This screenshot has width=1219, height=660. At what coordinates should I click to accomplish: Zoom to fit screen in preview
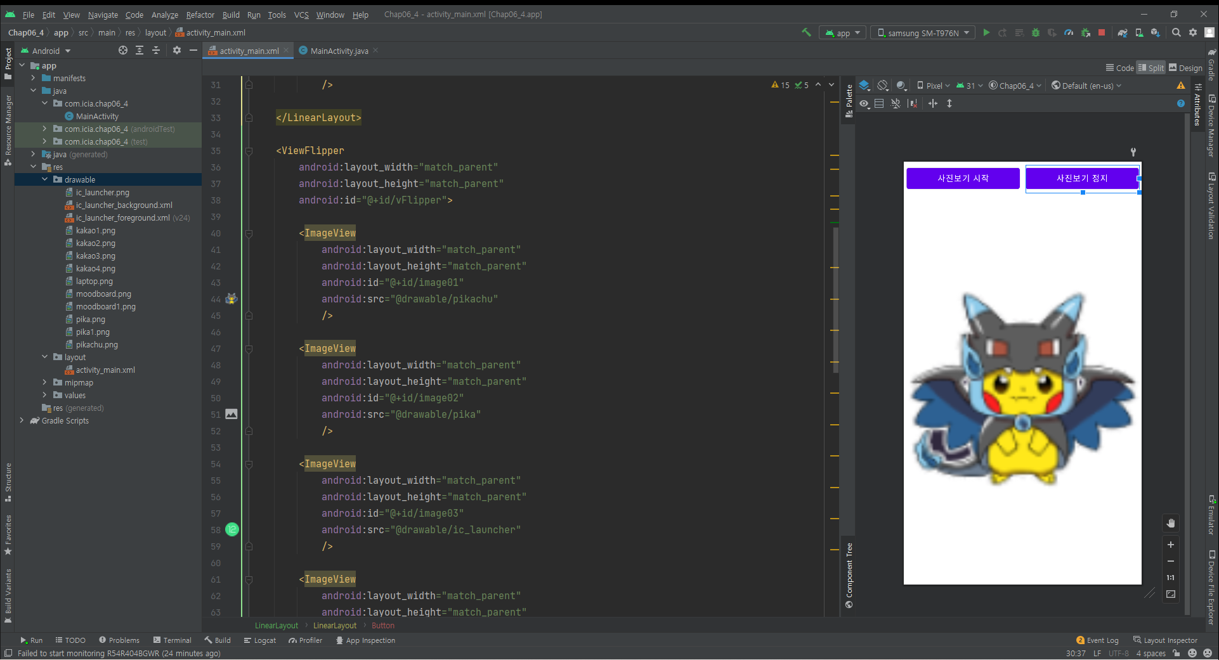click(1171, 594)
